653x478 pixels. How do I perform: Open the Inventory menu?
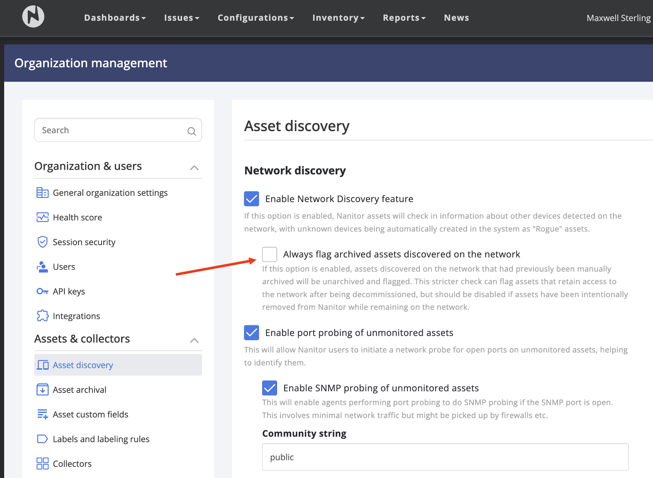(338, 18)
